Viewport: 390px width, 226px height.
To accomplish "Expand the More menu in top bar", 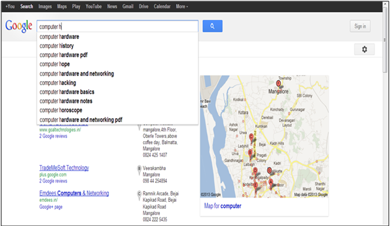I will tap(182, 6).
